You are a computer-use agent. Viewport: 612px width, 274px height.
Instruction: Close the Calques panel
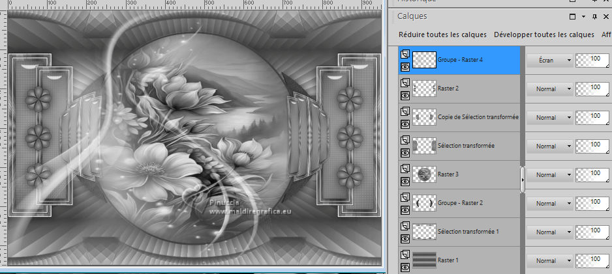605,16
